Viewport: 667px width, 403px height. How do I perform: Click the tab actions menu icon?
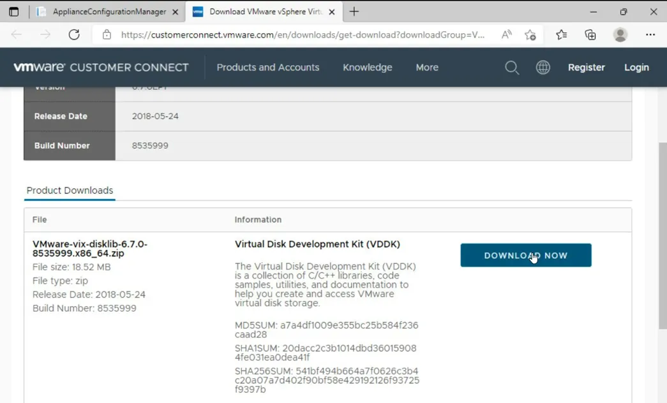pos(13,11)
